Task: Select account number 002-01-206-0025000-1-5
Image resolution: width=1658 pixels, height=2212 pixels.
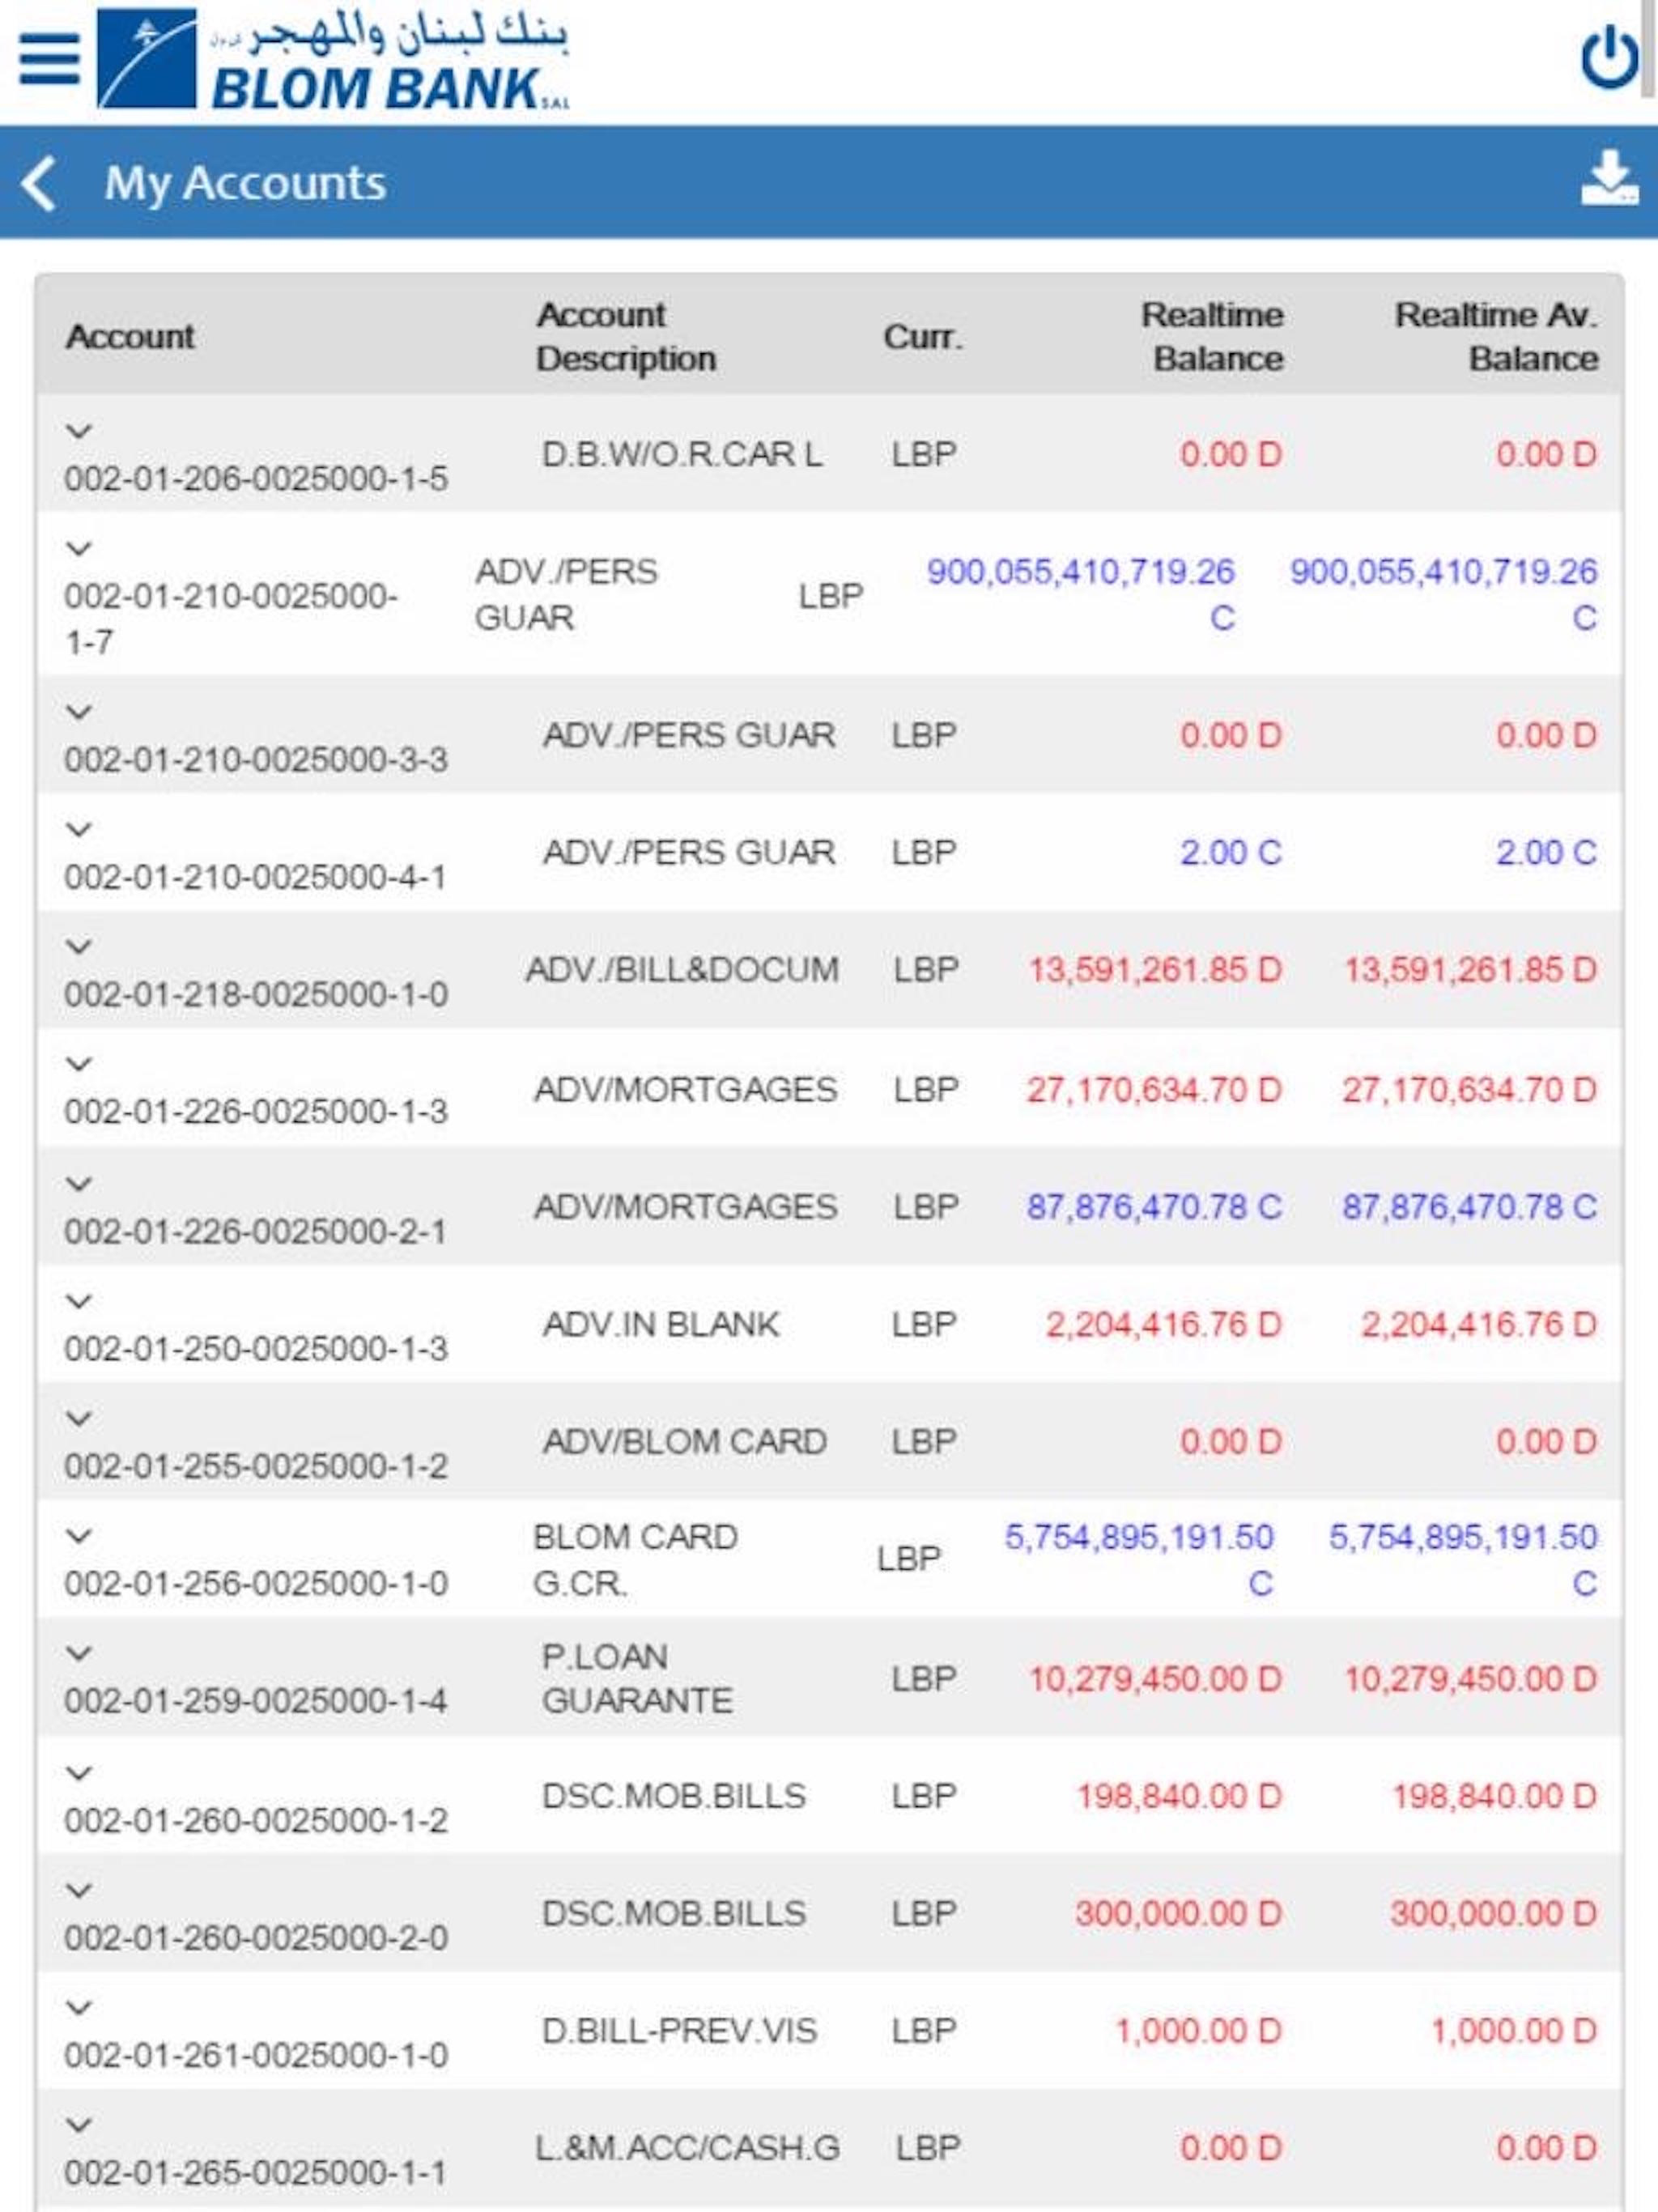Action: coord(256,478)
